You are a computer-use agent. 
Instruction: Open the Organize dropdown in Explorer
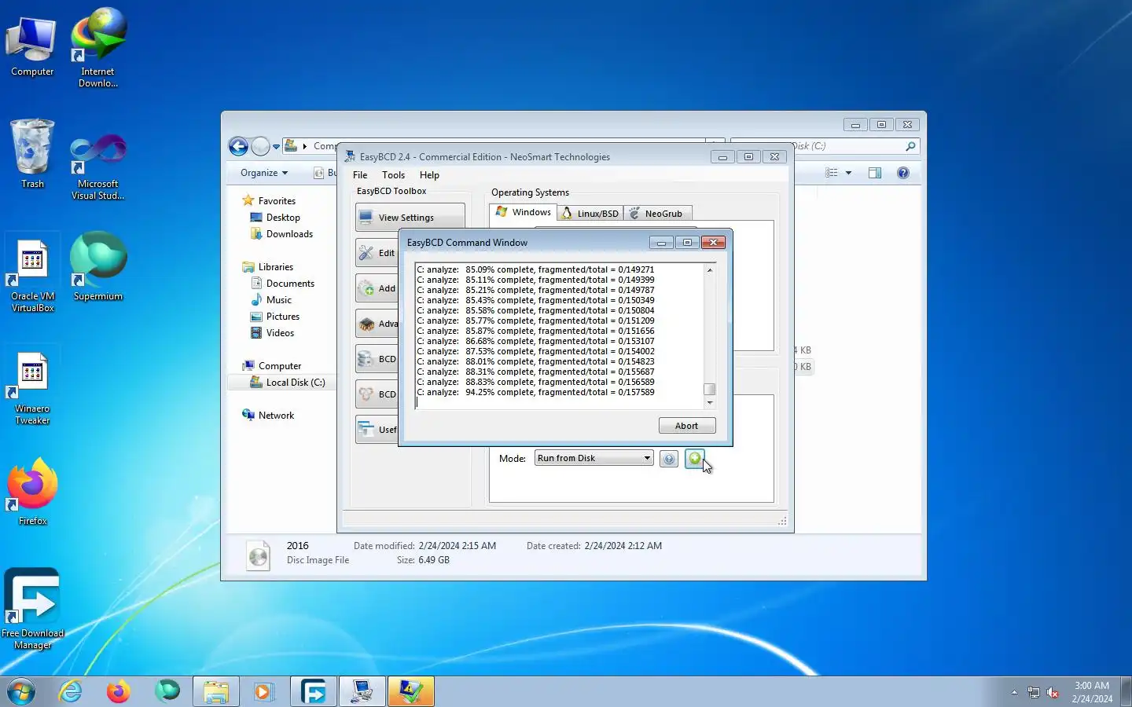[x=264, y=173]
